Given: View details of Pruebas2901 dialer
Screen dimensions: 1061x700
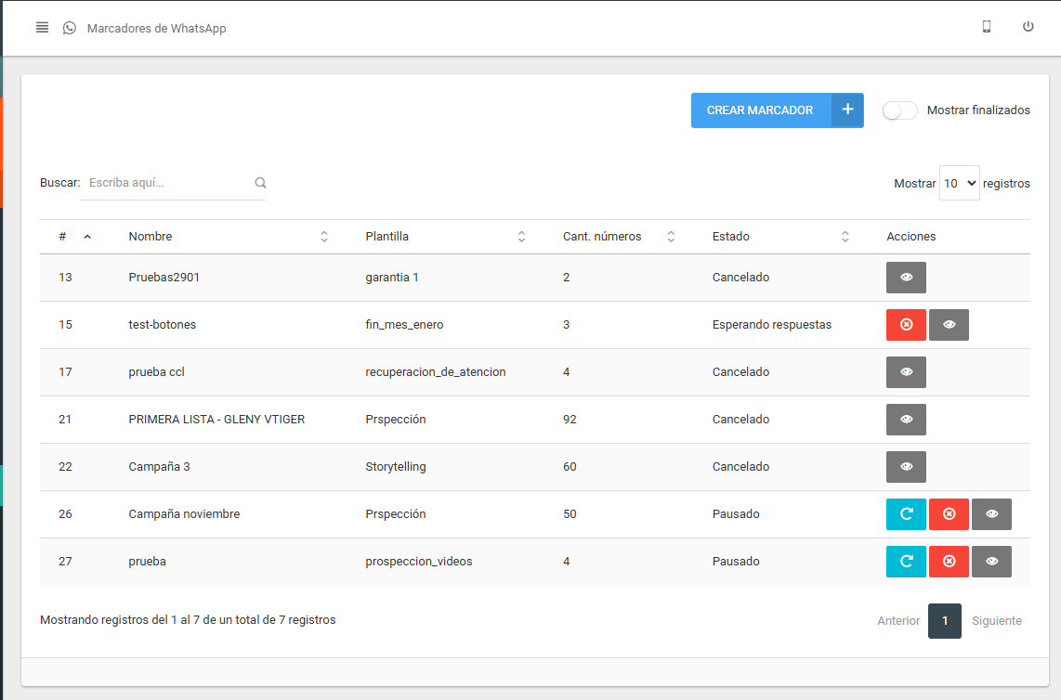Looking at the screenshot, I should pyautogui.click(x=906, y=278).
